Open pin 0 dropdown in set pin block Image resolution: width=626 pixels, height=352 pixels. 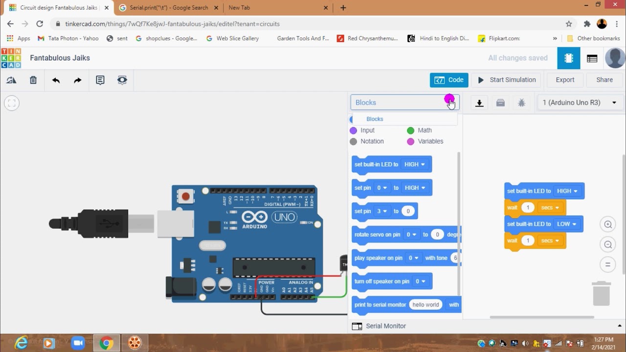click(382, 188)
